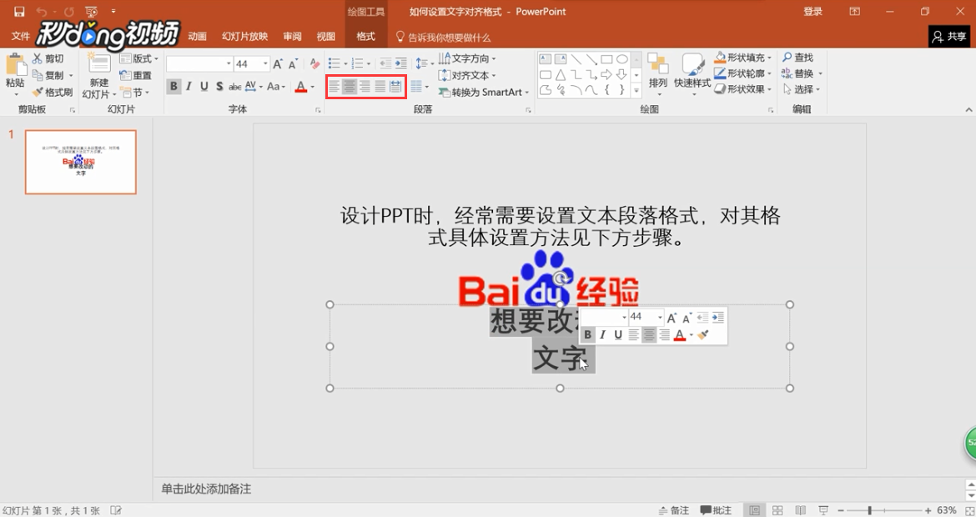This screenshot has height=517, width=976.
Task: Click Reset (重置) slide layout
Action: point(136,75)
